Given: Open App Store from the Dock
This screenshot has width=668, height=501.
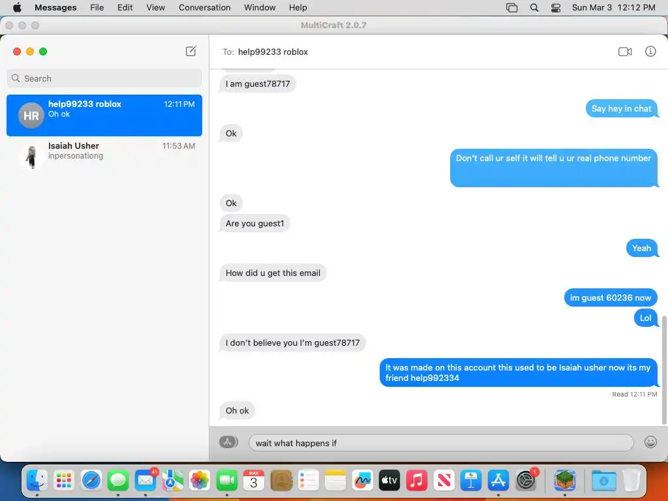Looking at the screenshot, I should click(x=498, y=481).
